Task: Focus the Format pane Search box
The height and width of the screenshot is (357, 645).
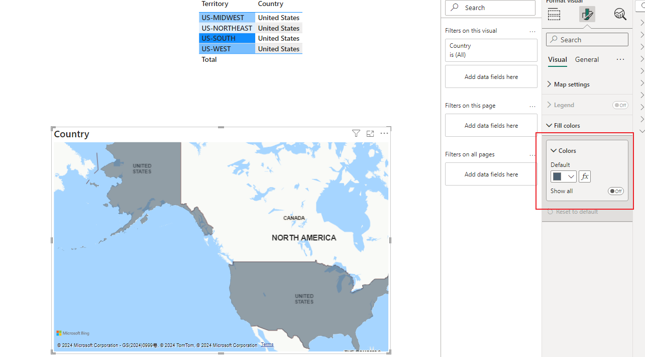Action: [x=587, y=40]
